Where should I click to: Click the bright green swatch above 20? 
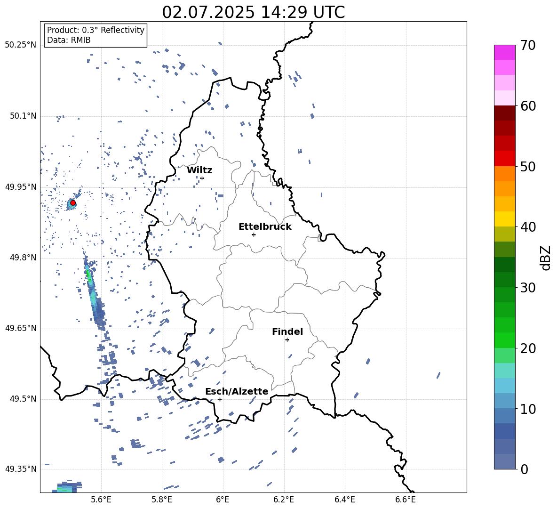coord(504,340)
